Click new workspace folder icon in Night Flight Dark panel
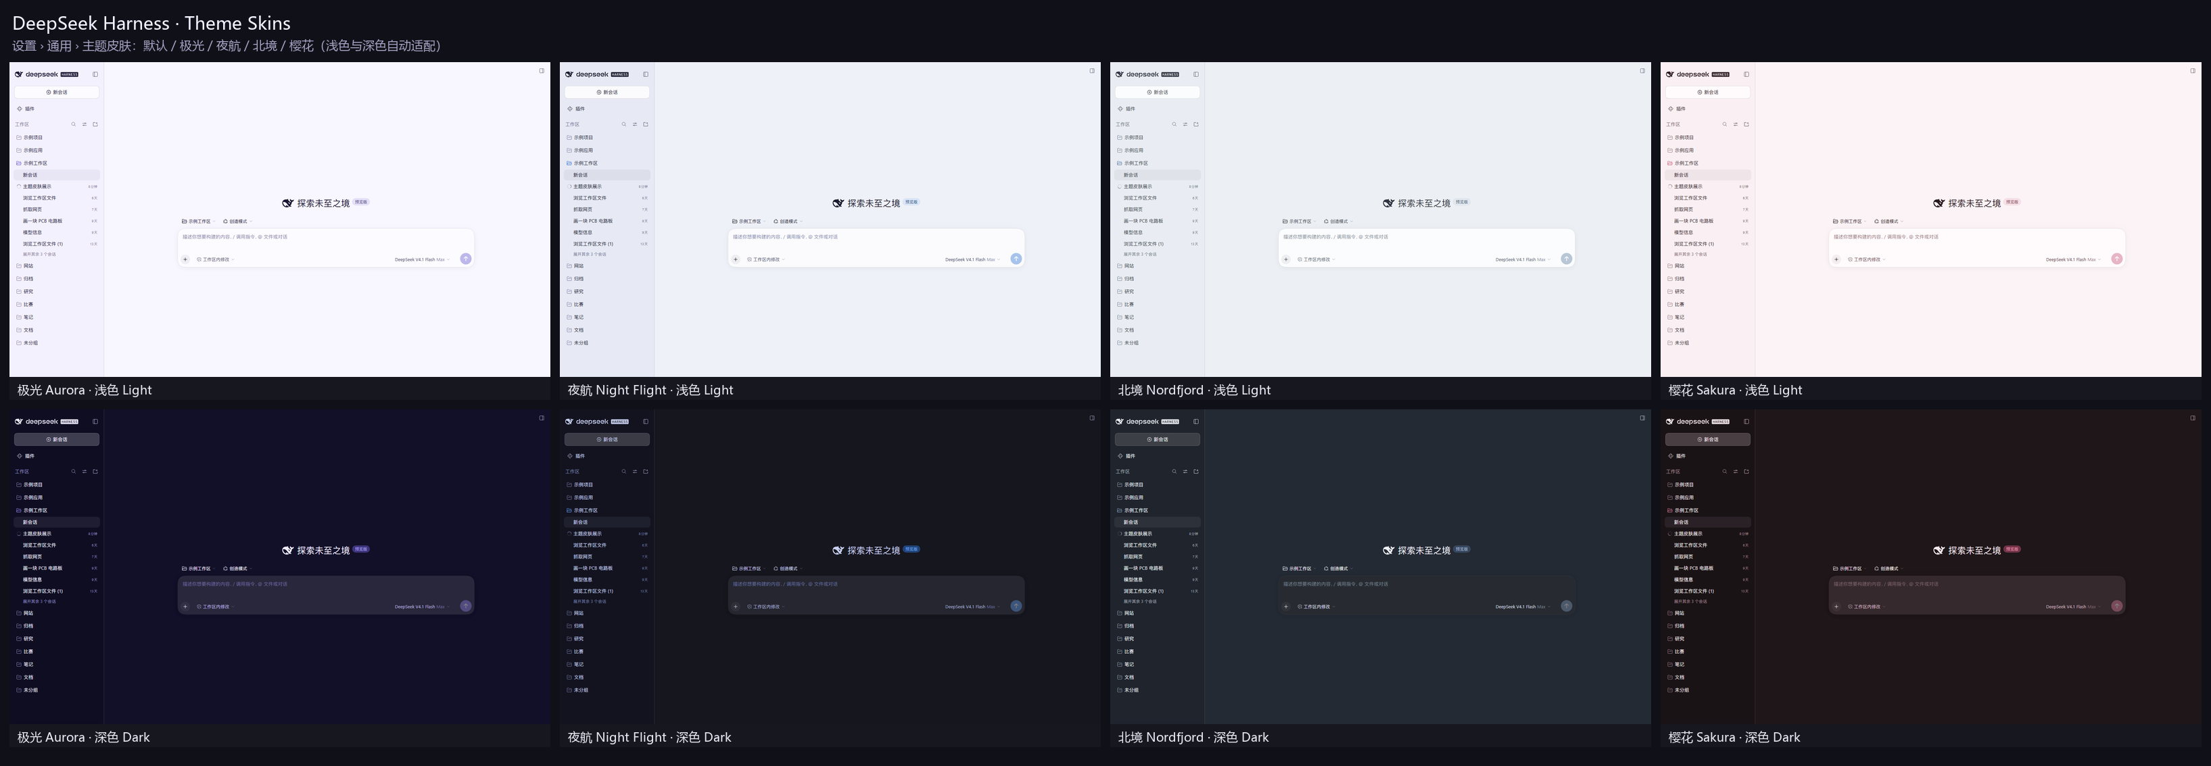 (646, 471)
